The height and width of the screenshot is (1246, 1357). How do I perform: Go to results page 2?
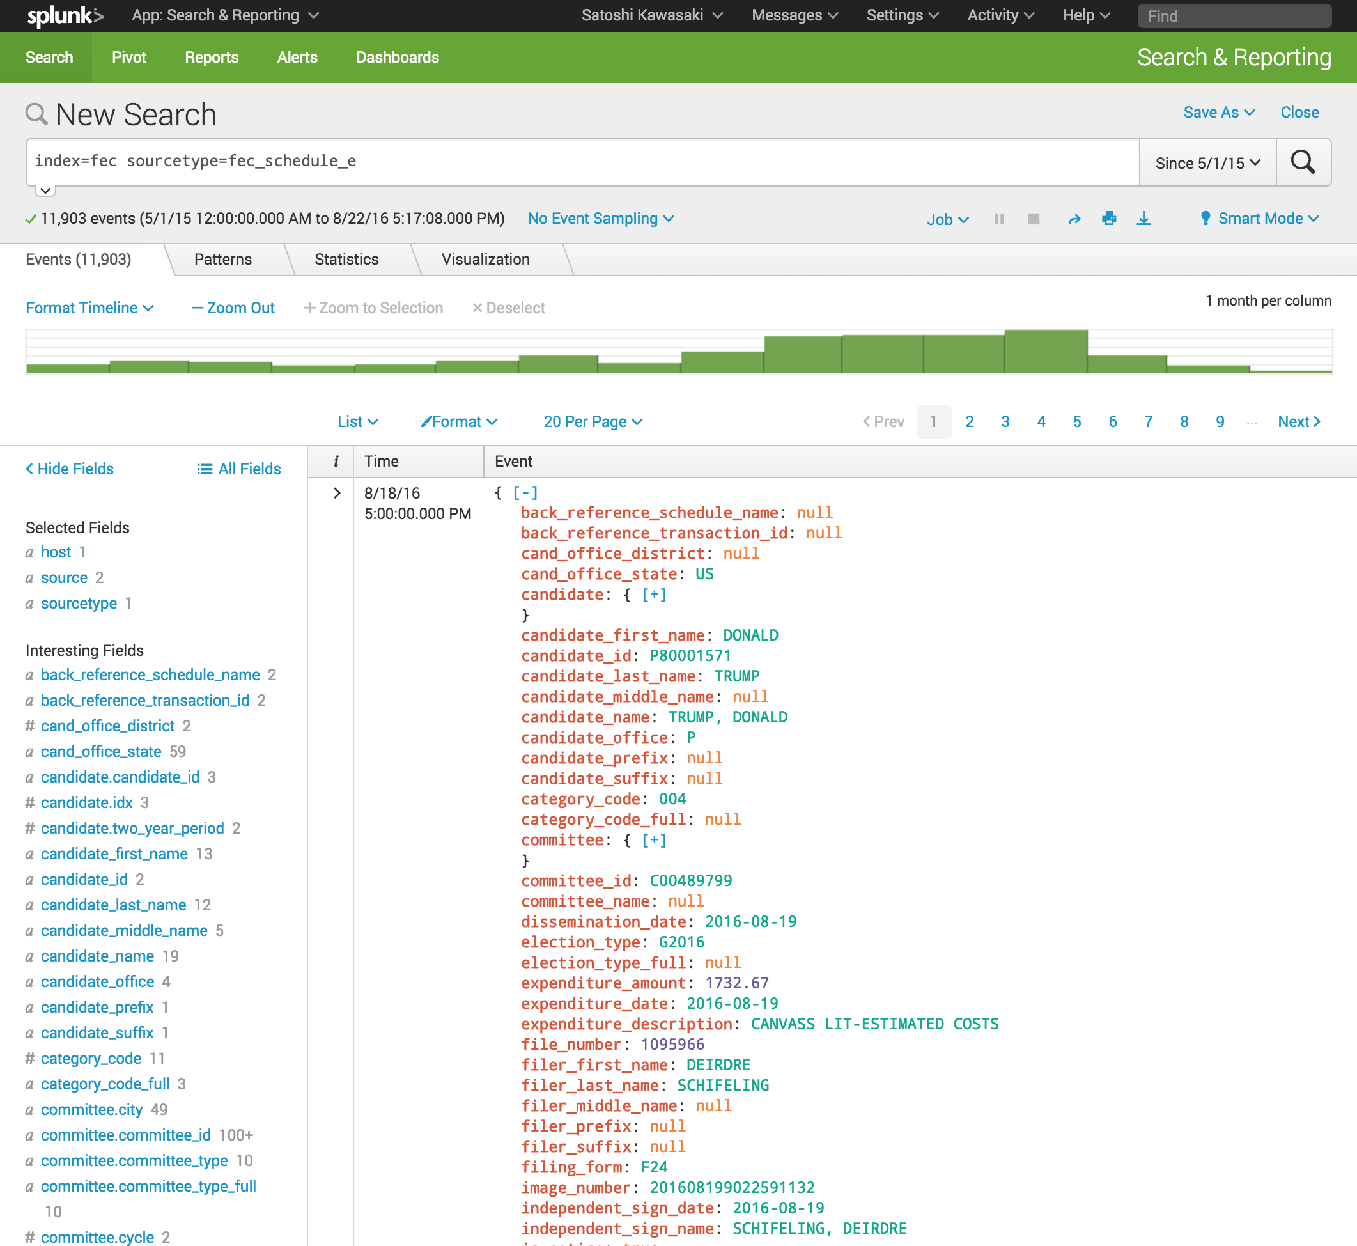(x=969, y=421)
